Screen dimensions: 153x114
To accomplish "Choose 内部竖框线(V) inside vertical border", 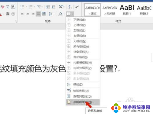I will click(83, 68).
